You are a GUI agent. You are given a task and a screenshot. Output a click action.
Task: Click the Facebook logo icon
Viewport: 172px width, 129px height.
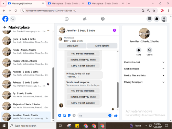coord(5,19)
